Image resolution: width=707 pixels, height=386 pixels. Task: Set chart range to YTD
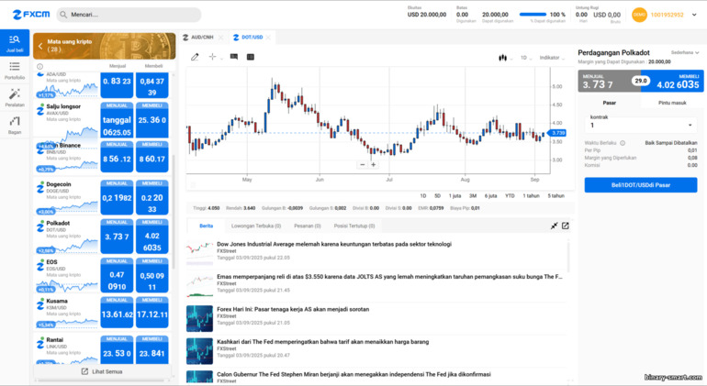(510, 196)
